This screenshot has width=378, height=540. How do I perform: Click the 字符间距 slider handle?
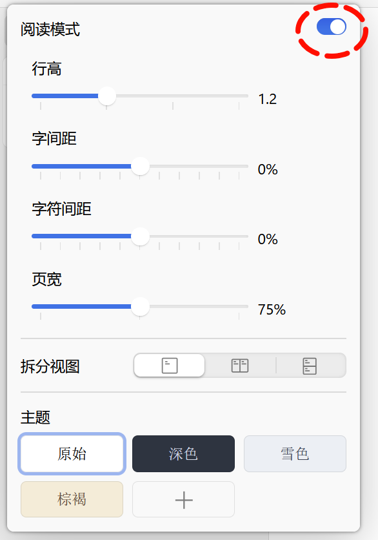[x=140, y=236]
